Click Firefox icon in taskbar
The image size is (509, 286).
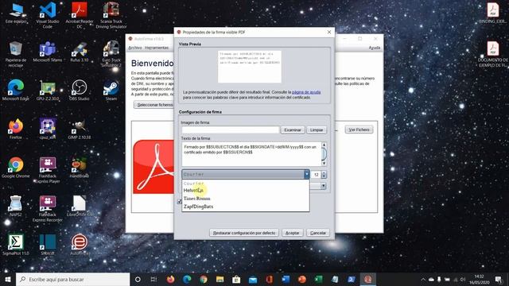170,279
